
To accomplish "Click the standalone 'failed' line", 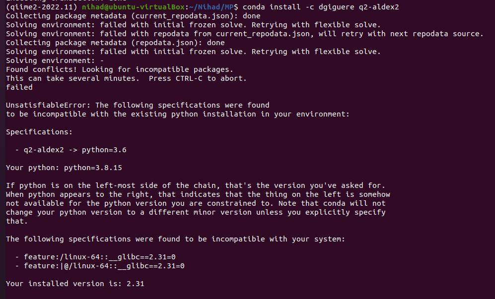I will pos(19,87).
